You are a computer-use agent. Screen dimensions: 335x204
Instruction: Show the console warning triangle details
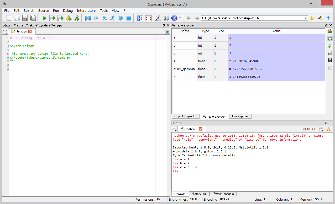tap(328, 129)
